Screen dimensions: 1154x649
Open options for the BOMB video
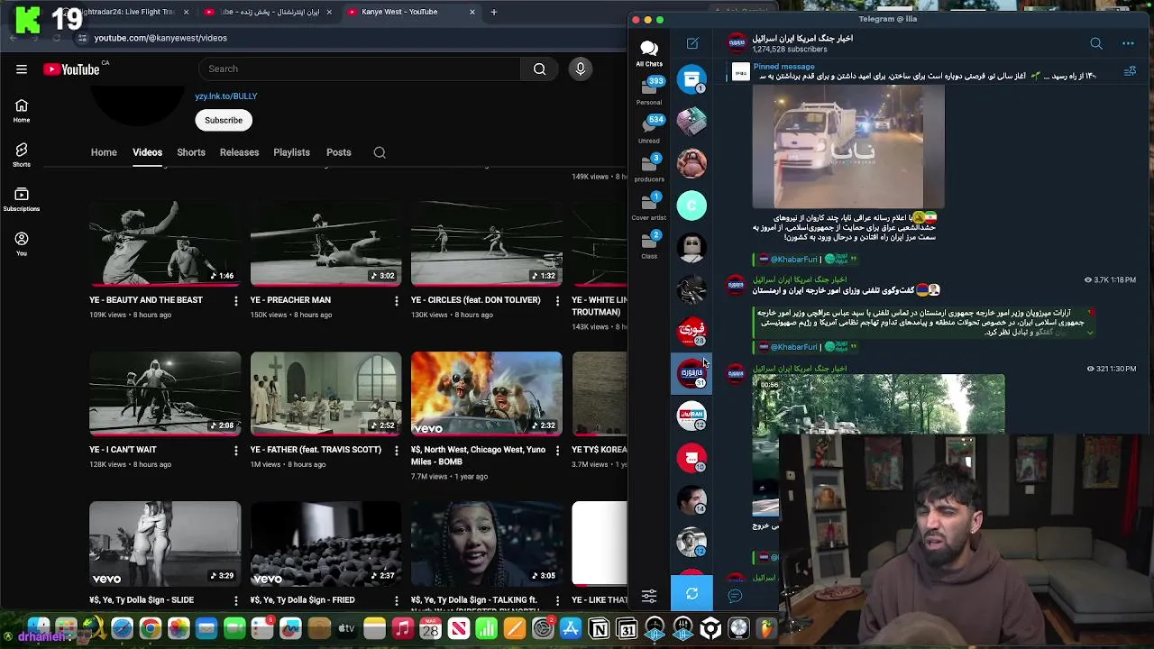pos(556,450)
